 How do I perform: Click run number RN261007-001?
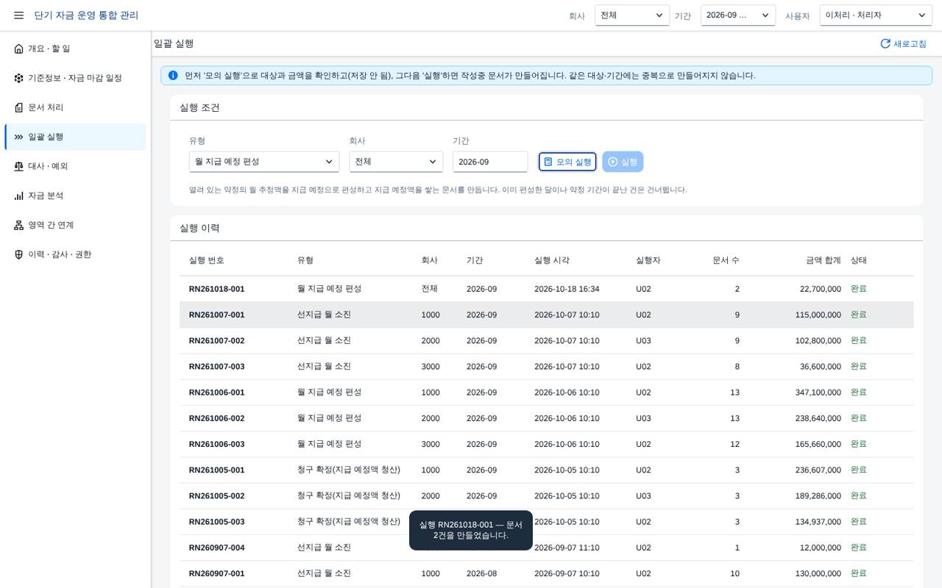point(216,315)
